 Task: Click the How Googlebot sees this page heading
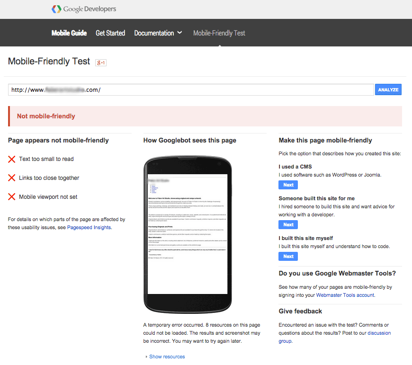point(190,141)
